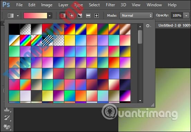Click the green gradient document canvas
The width and height of the screenshot is (191, 132).
[x=155, y=100]
